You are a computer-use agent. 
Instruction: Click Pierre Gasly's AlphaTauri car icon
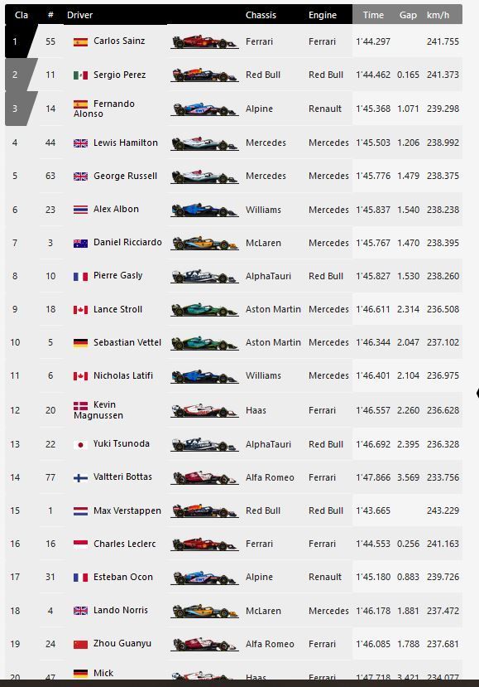(x=204, y=277)
